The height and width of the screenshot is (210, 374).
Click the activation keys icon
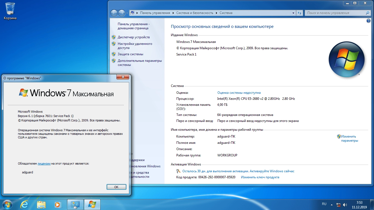click(x=179, y=171)
